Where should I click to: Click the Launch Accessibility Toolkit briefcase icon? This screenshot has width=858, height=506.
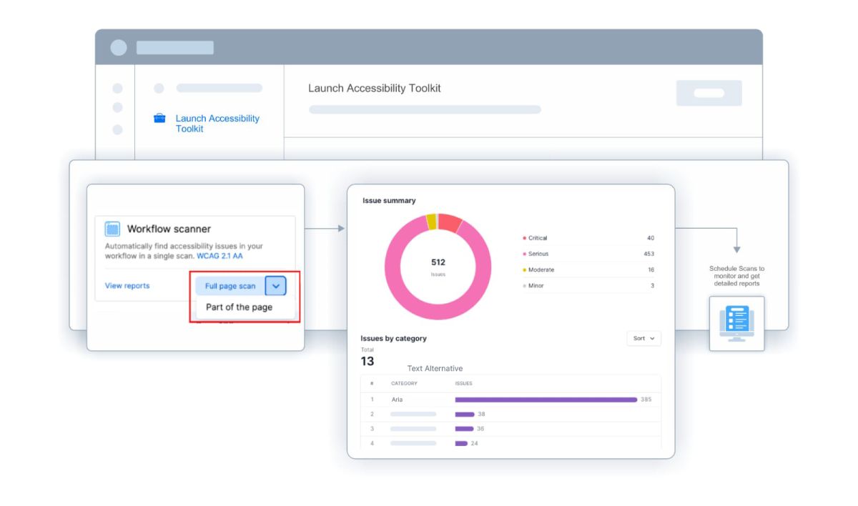click(160, 119)
